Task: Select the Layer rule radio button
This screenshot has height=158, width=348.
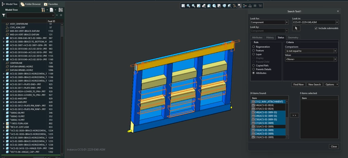Action: [x=254, y=54]
